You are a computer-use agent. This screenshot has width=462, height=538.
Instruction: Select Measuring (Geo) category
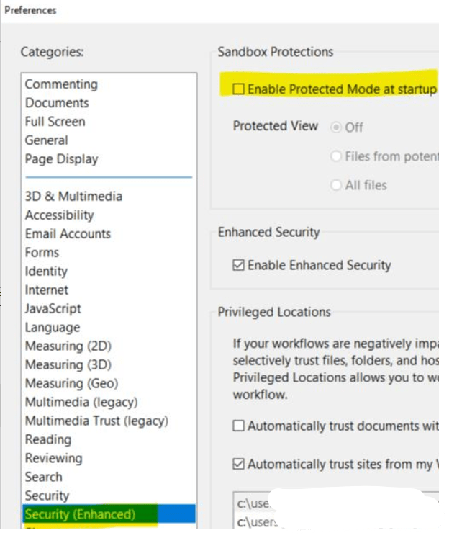(71, 384)
